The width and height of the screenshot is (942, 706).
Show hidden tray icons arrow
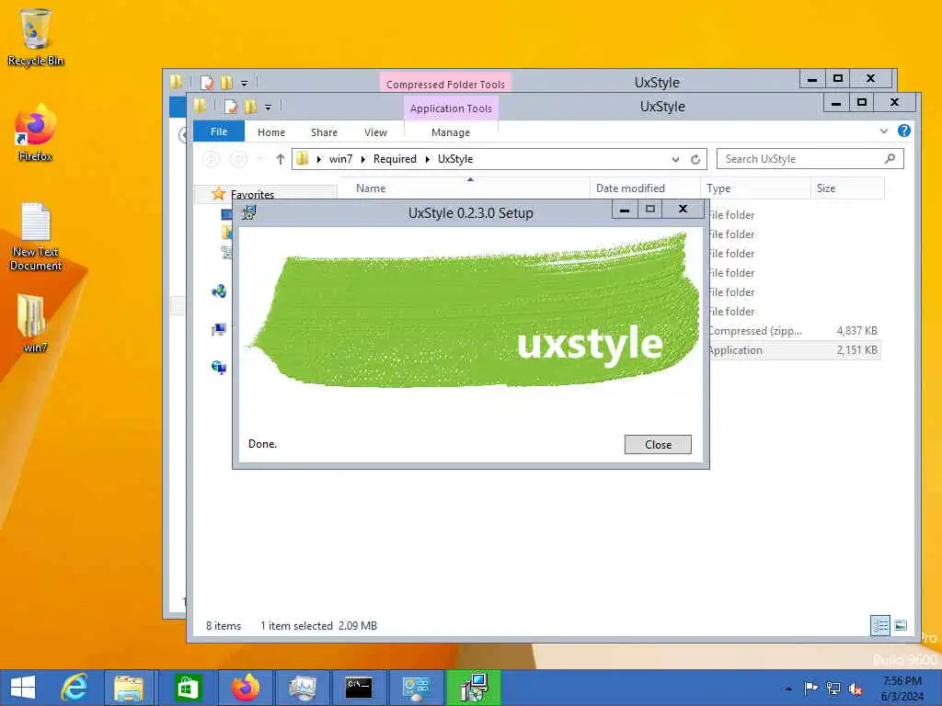coord(788,689)
